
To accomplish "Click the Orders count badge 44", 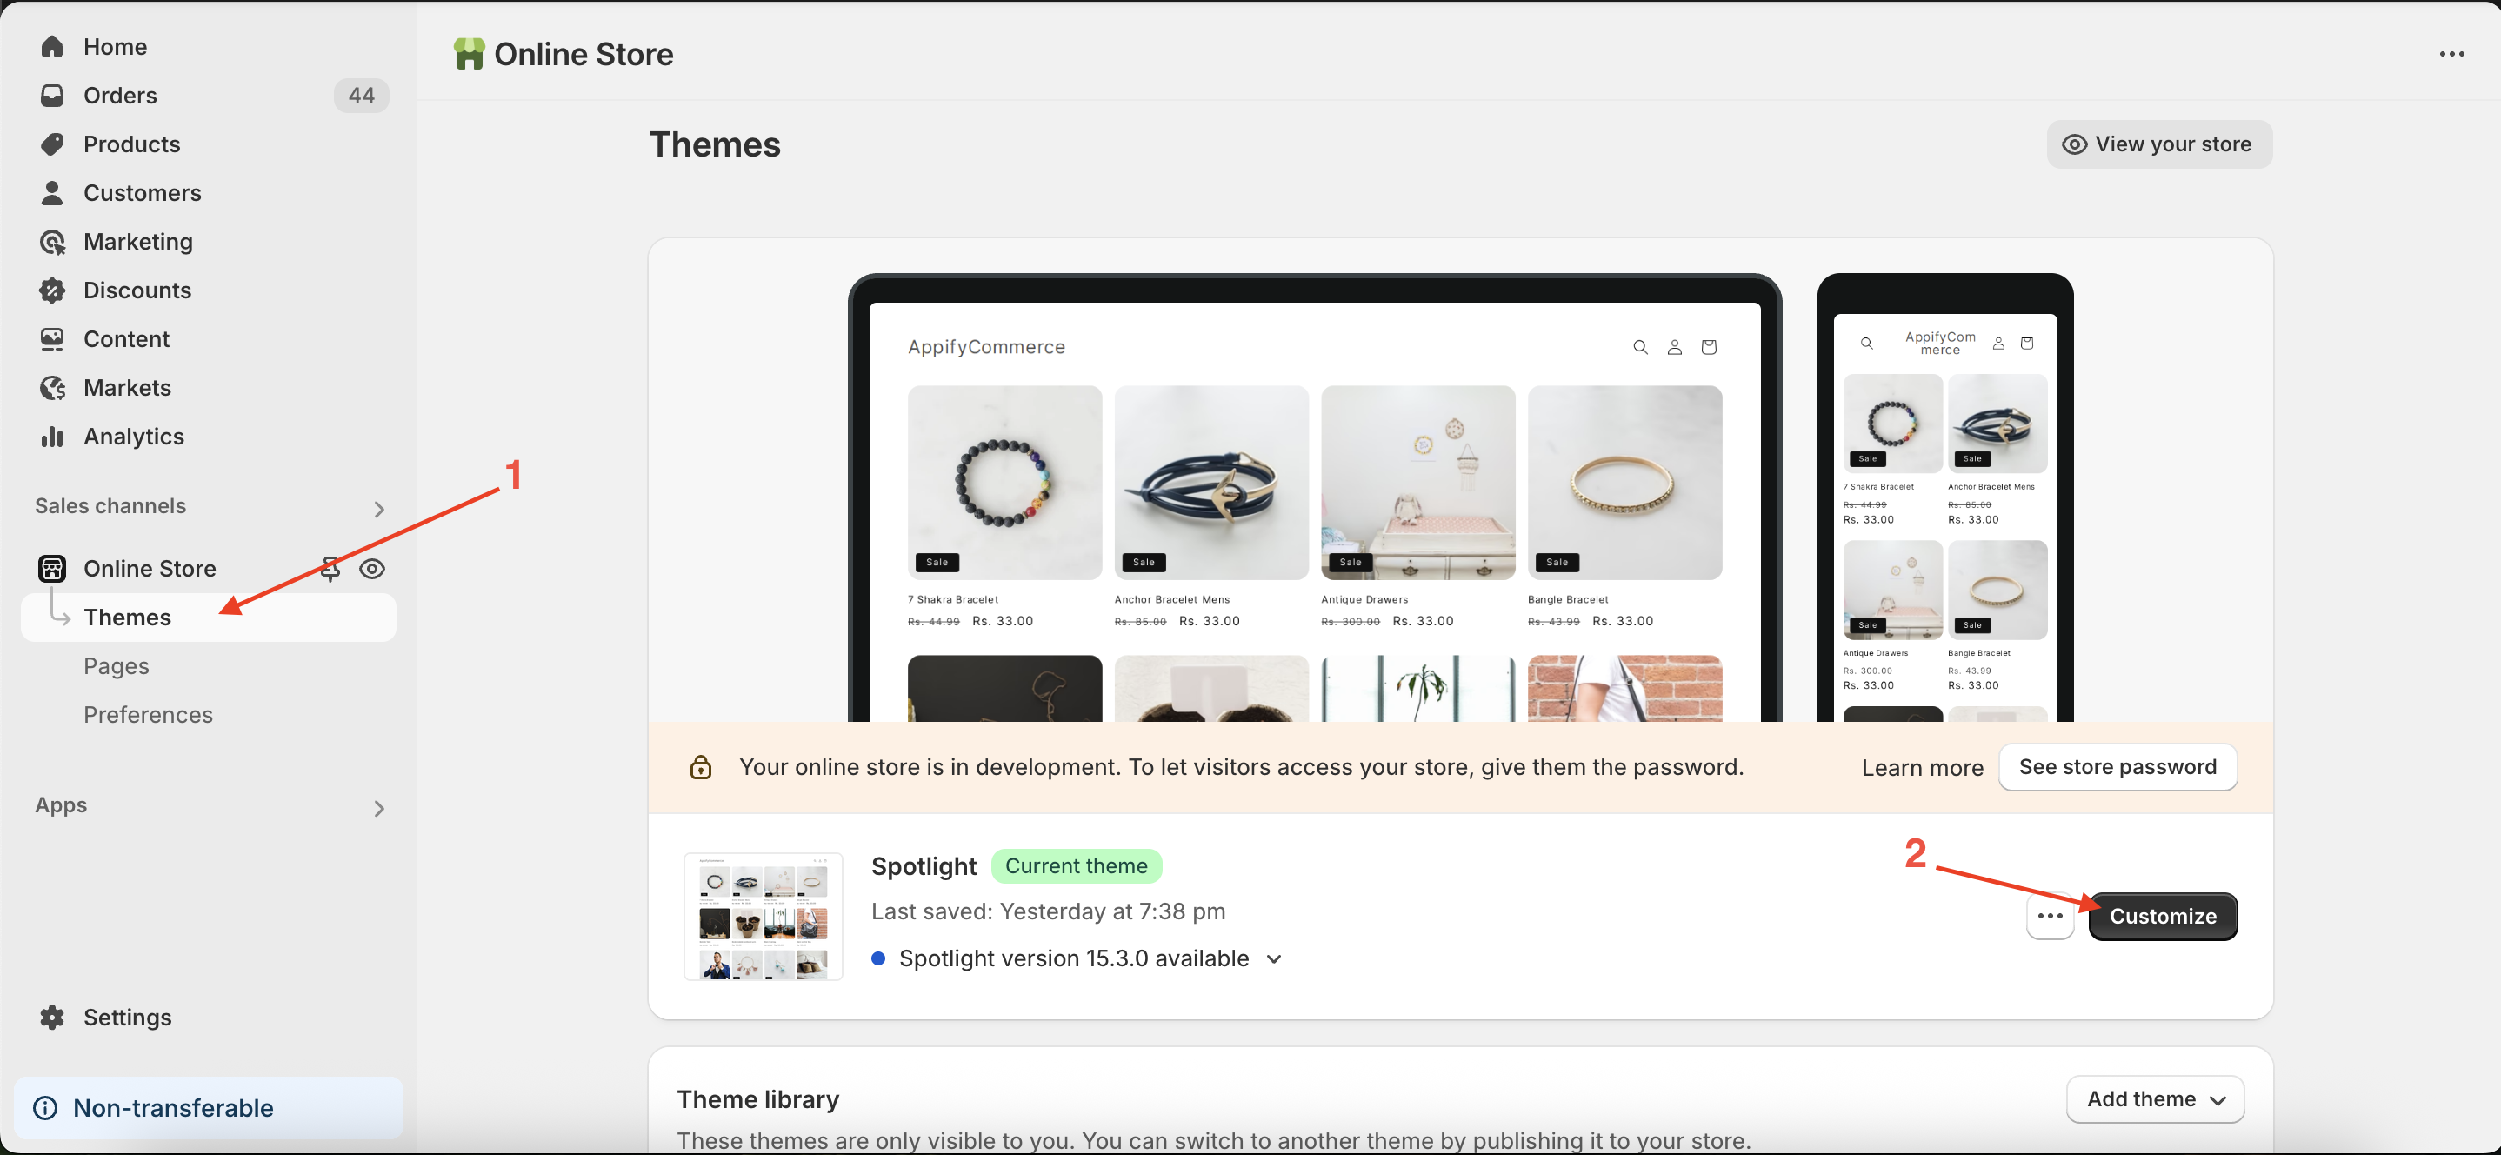I will (361, 94).
